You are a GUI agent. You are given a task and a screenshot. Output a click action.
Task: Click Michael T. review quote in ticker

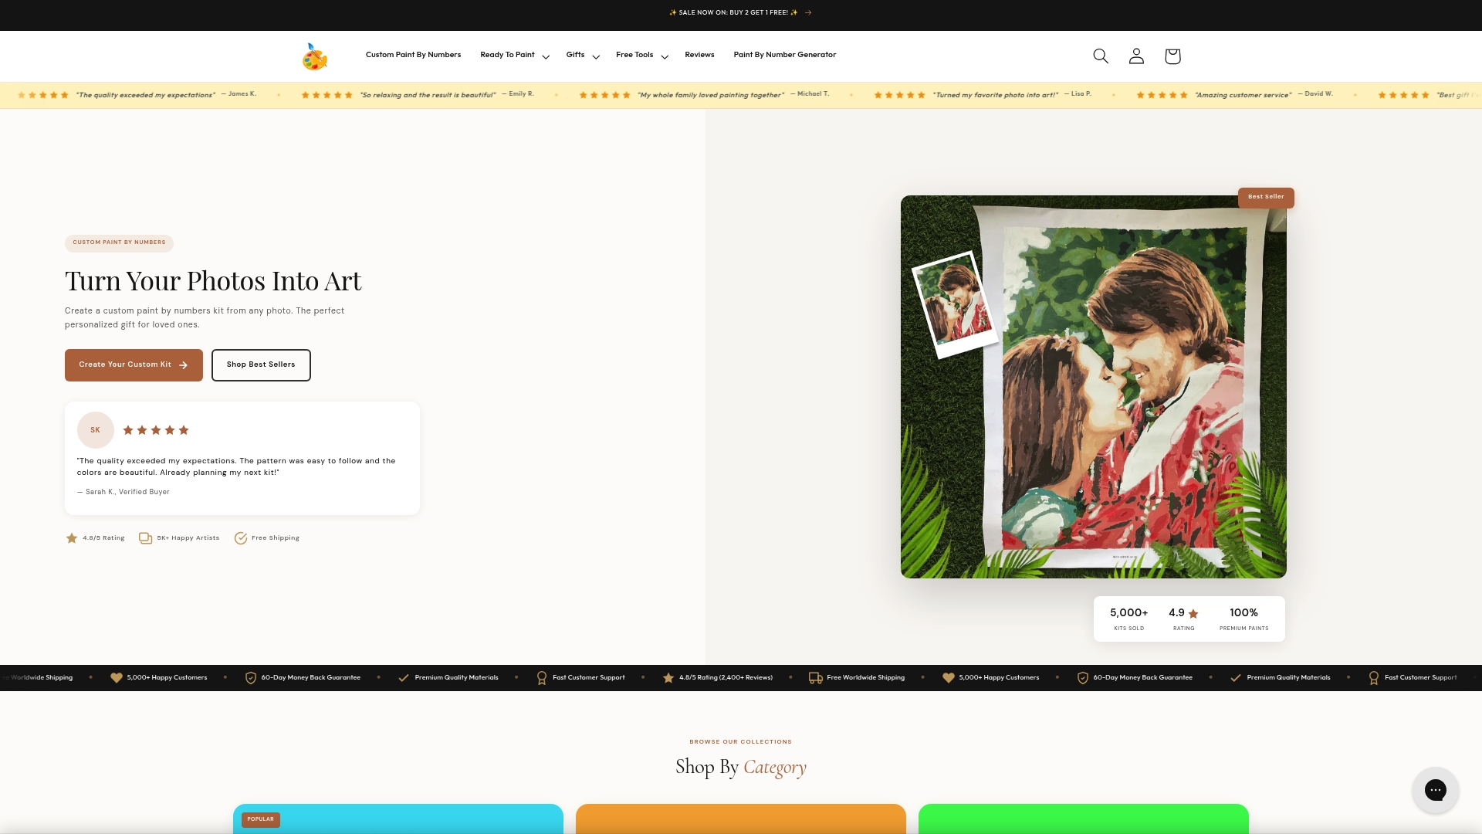pos(711,95)
